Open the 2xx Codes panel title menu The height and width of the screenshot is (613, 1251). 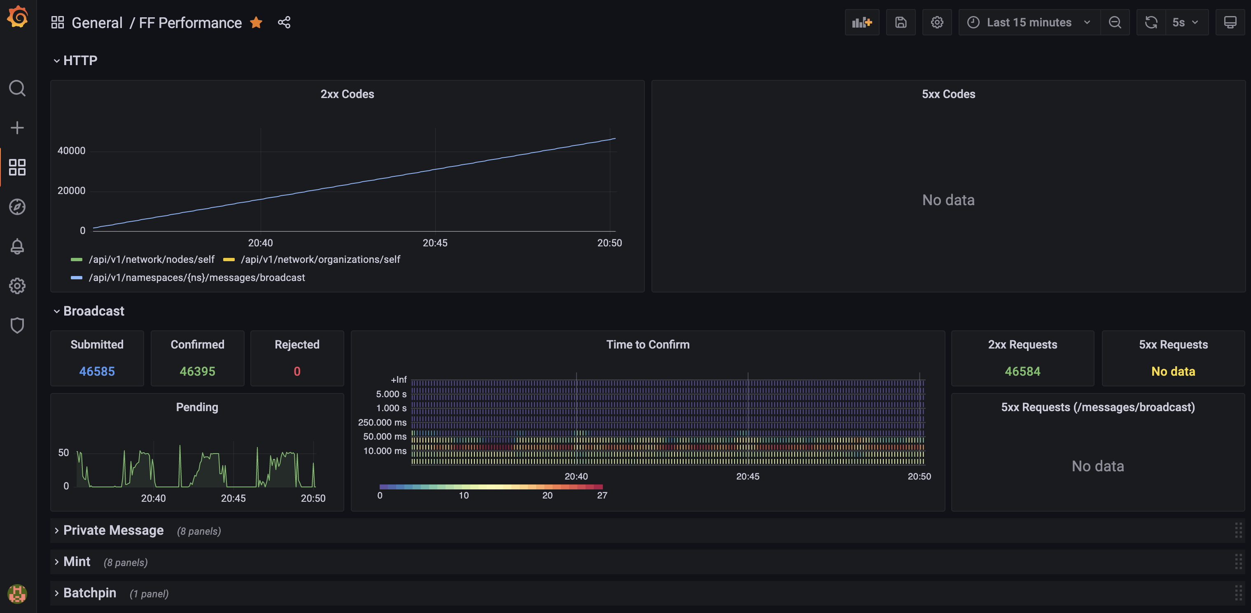point(347,94)
